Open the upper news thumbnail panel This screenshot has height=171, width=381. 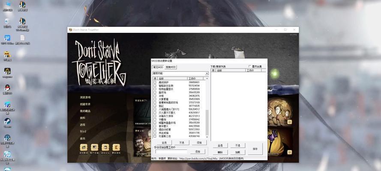[142, 112]
